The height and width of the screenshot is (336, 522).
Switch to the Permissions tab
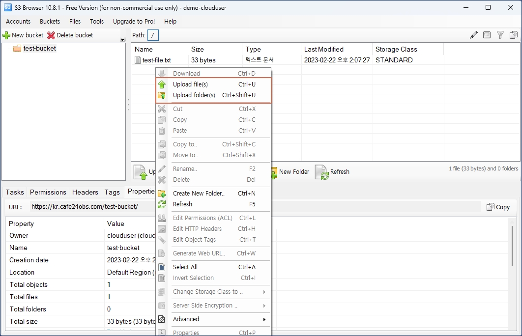[x=48, y=193]
